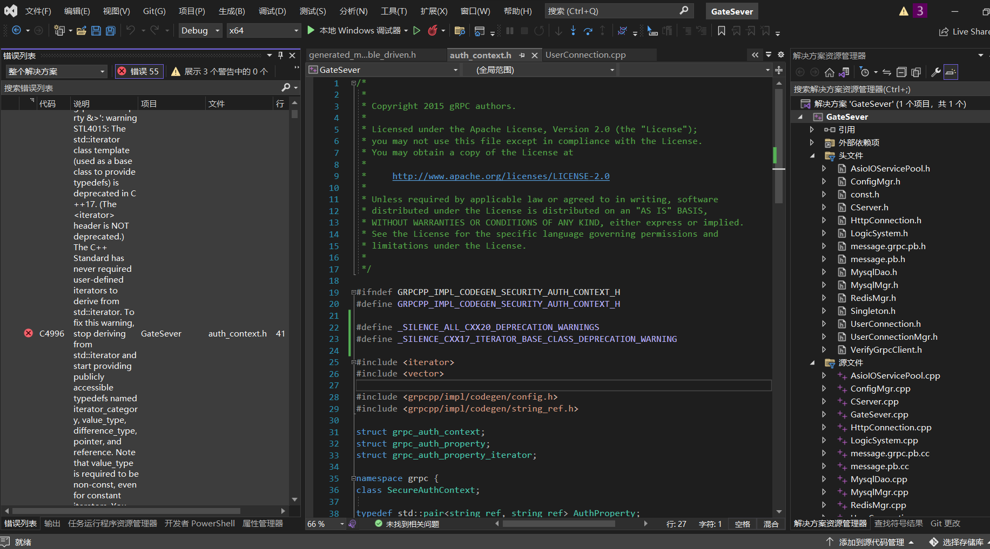This screenshot has width=990, height=549.
Task: Click the Step Over debug icon
Action: pos(588,31)
